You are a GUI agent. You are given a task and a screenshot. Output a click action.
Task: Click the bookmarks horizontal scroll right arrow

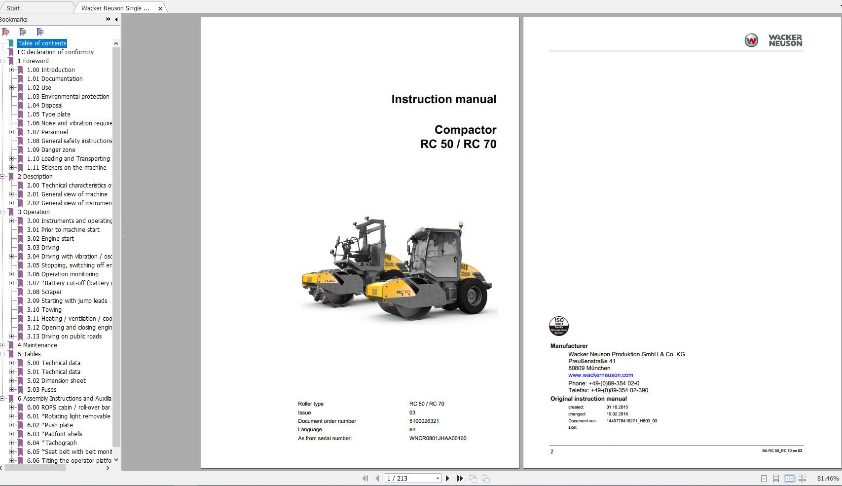[x=108, y=468]
